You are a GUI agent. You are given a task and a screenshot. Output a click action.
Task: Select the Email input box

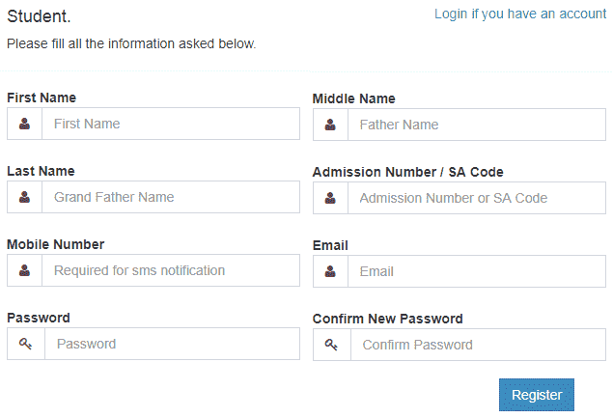476,271
